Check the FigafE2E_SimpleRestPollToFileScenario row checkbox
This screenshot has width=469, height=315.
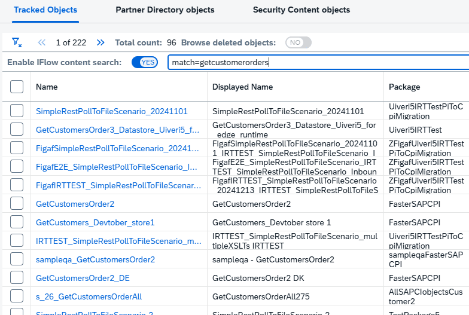click(x=17, y=166)
